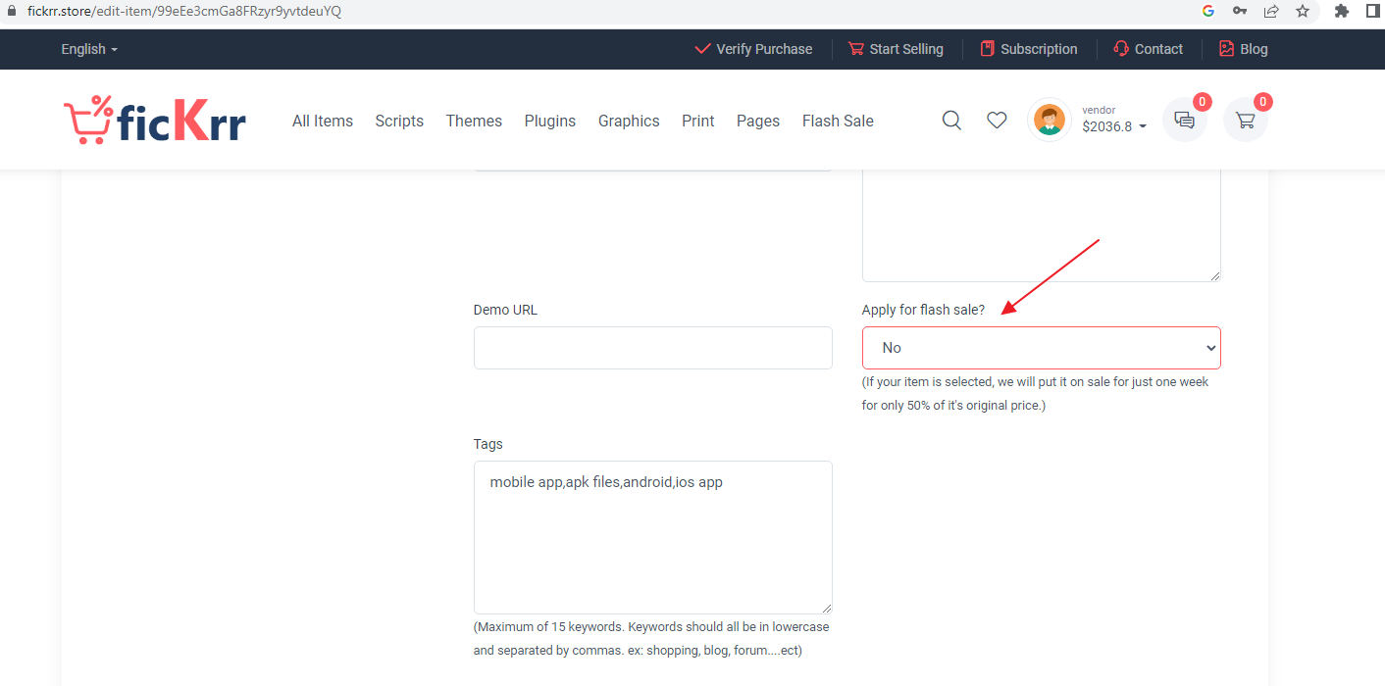Screen dimensions: 1385x686
Task: Click the browser bookmark star icon
Action: click(x=1303, y=11)
